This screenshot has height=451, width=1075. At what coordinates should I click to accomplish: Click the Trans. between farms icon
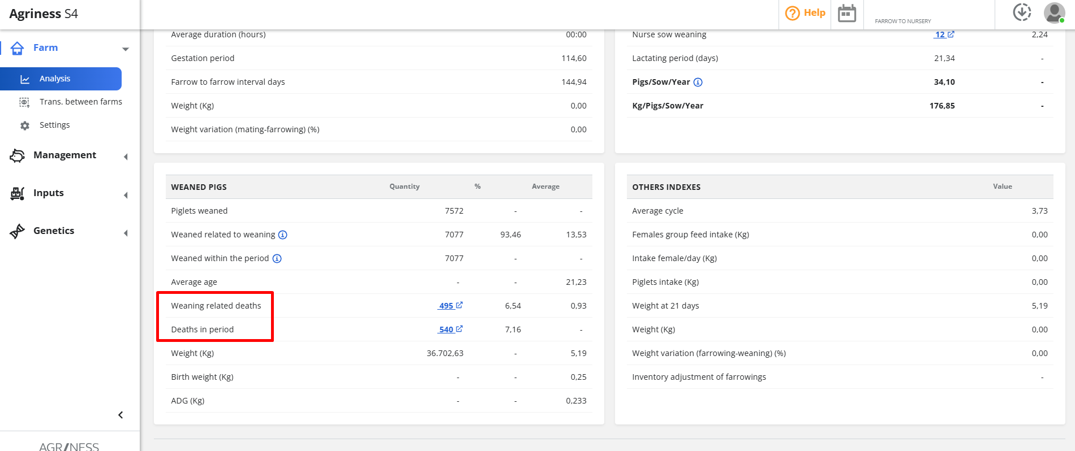coord(24,102)
